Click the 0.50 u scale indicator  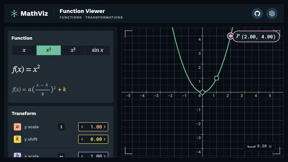click(259, 146)
